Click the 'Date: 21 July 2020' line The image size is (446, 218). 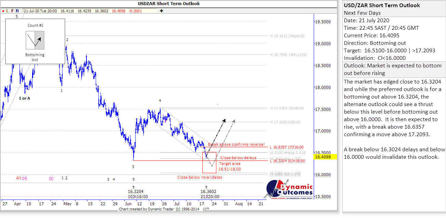pos(366,20)
